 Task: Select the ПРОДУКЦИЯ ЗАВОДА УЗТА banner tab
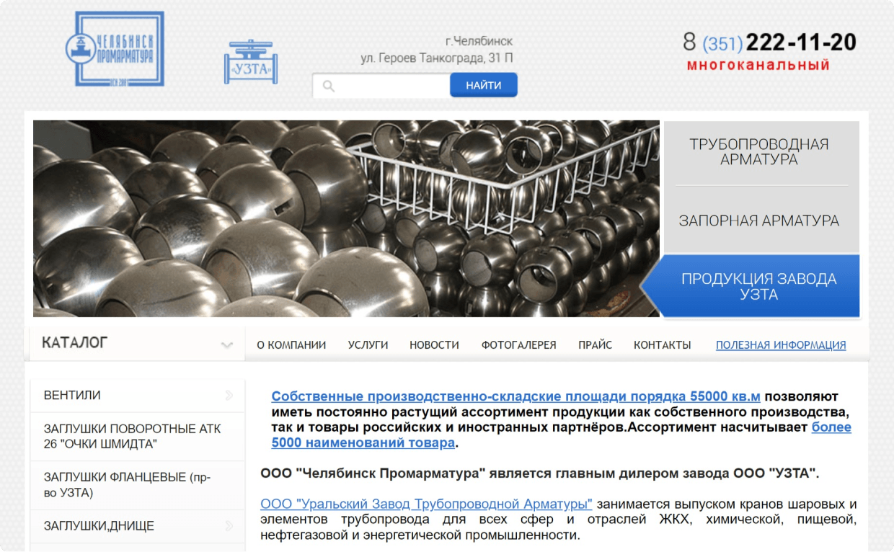[751, 286]
